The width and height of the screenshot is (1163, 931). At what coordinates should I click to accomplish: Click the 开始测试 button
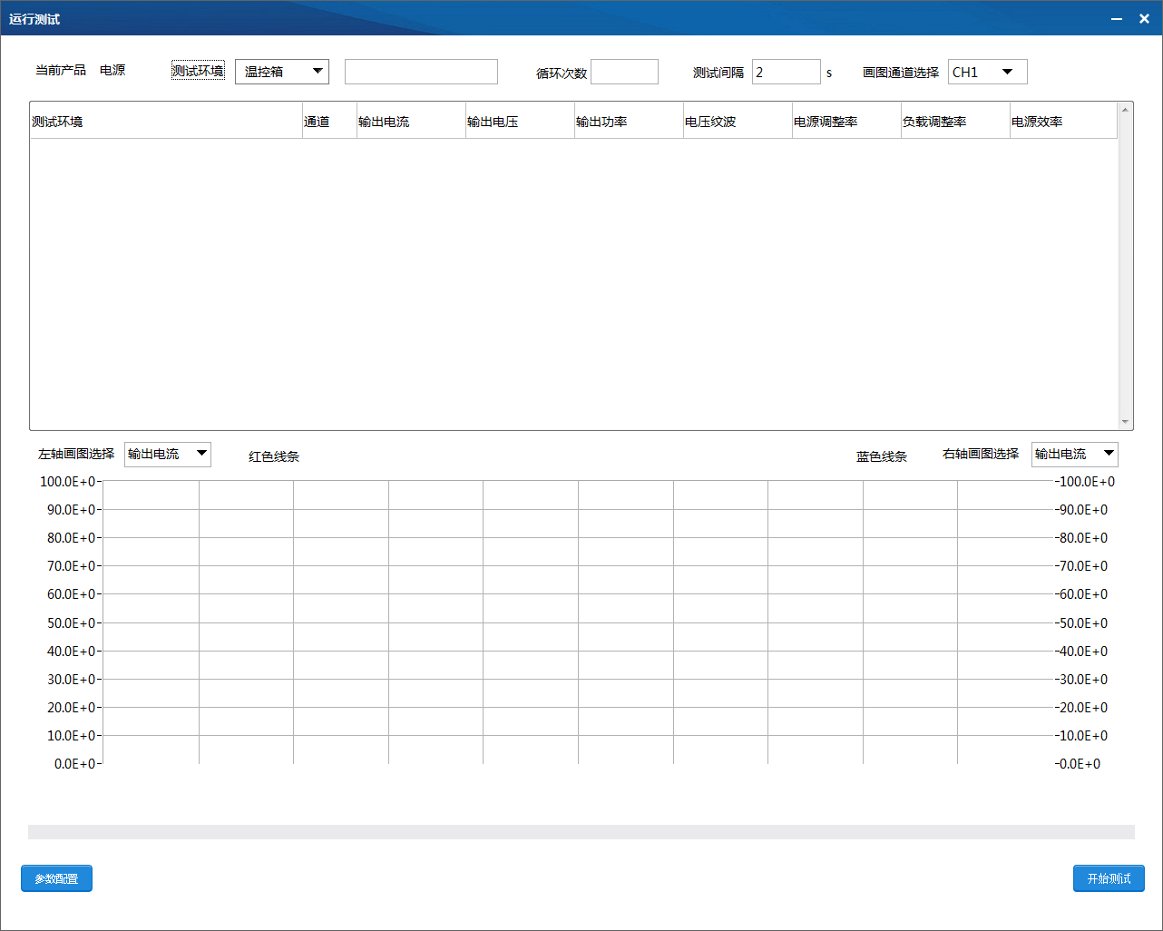(1109, 878)
